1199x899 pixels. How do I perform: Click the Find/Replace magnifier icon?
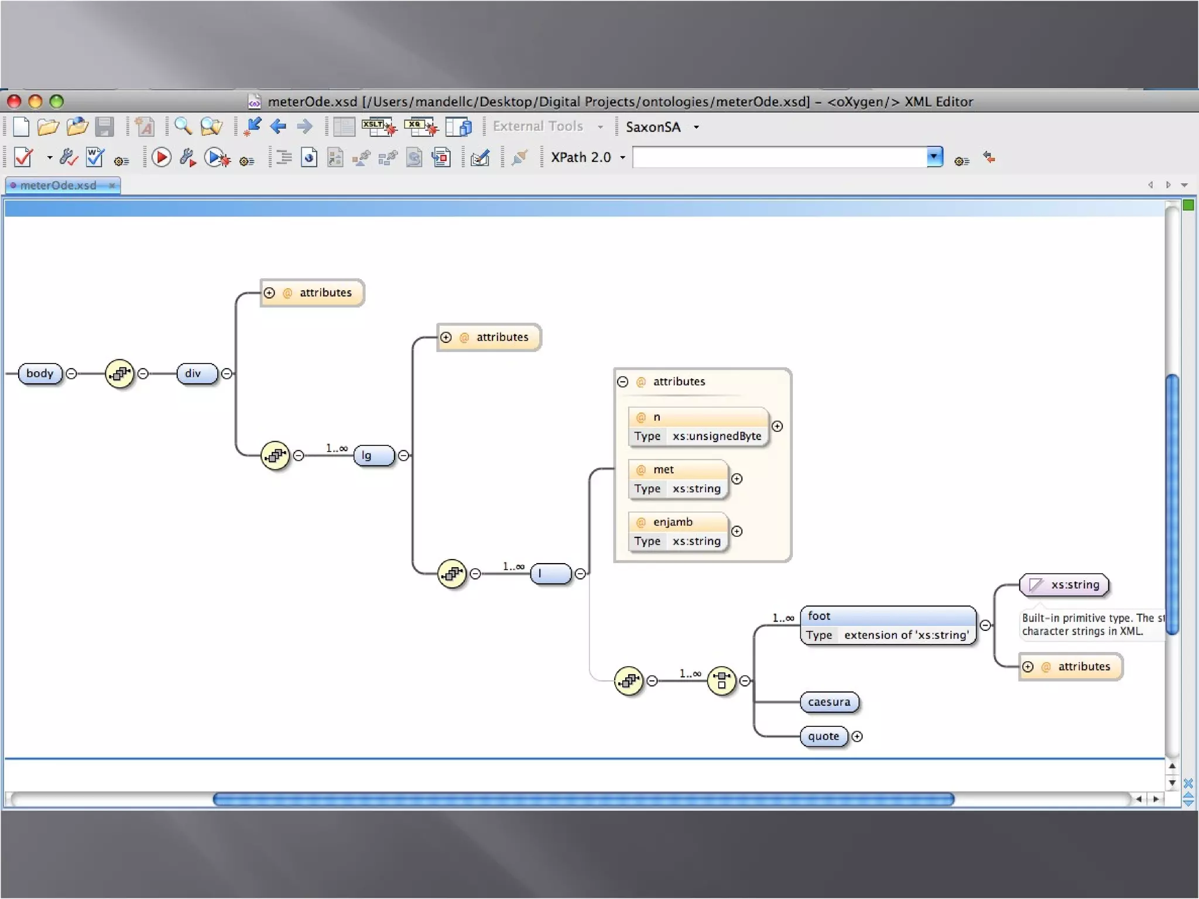pyautogui.click(x=183, y=126)
